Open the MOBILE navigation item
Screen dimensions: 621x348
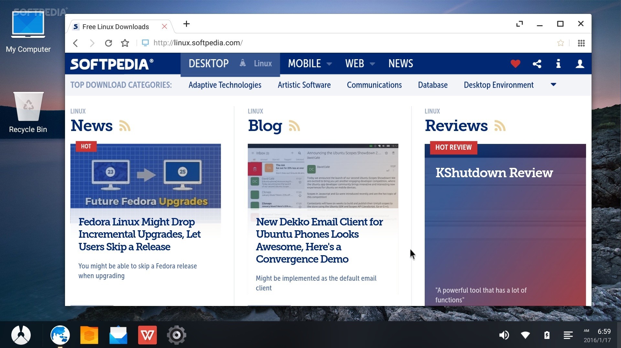point(304,64)
